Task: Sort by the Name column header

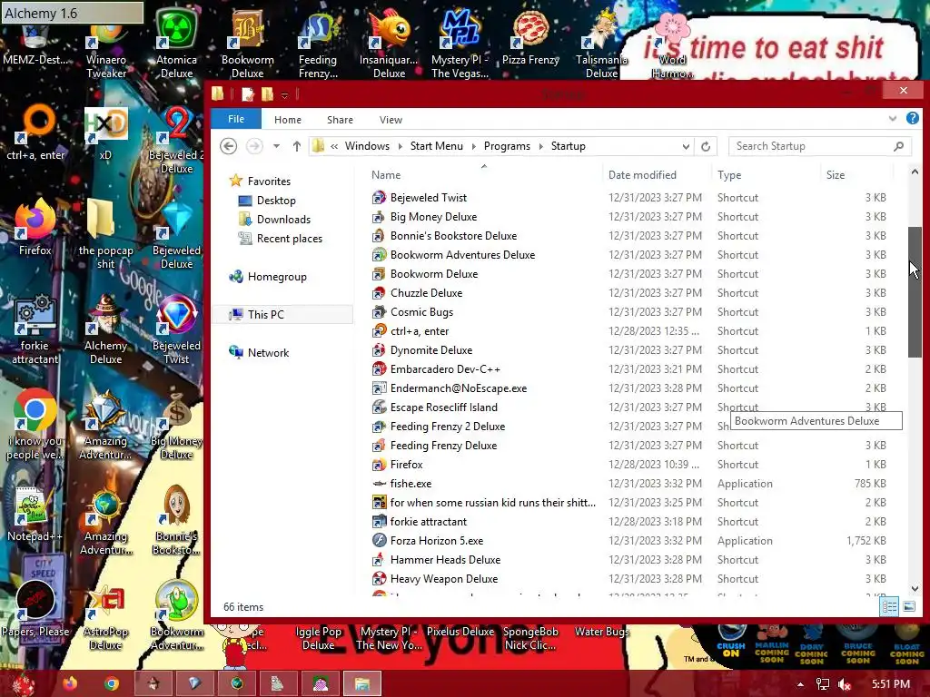Action: tap(483, 175)
